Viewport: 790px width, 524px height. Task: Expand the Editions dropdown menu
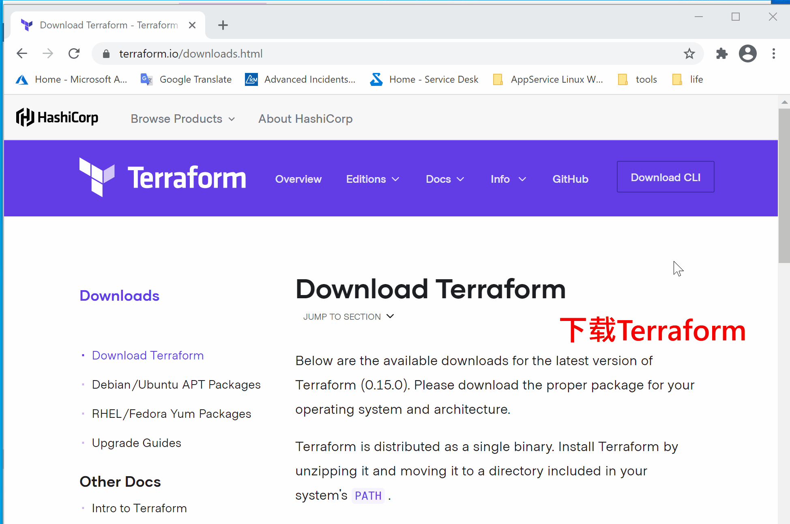[x=371, y=178]
